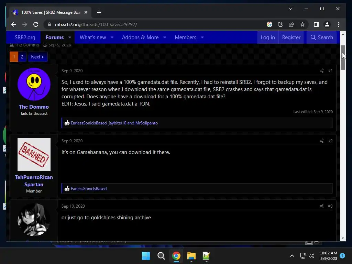The height and width of the screenshot is (264, 352).
Task: Click the Register link
Action: coord(291,37)
